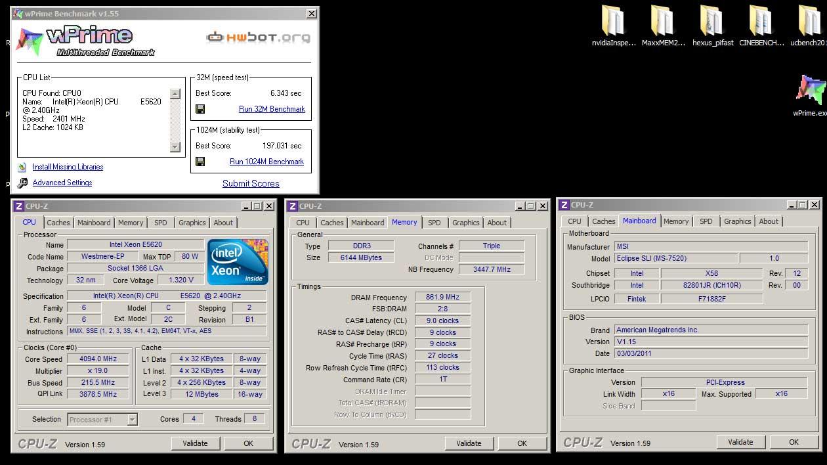Expand the Processor #1 selection dropdown
The width and height of the screenshot is (827, 465).
click(133, 419)
